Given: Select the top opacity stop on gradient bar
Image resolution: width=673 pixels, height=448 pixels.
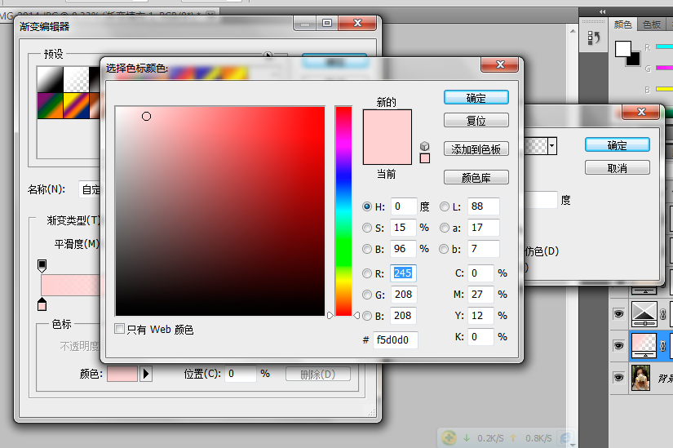Looking at the screenshot, I should pyautogui.click(x=42, y=265).
